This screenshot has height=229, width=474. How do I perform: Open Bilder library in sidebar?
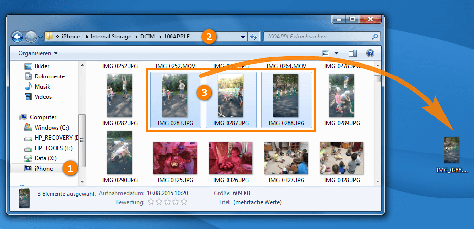37,66
